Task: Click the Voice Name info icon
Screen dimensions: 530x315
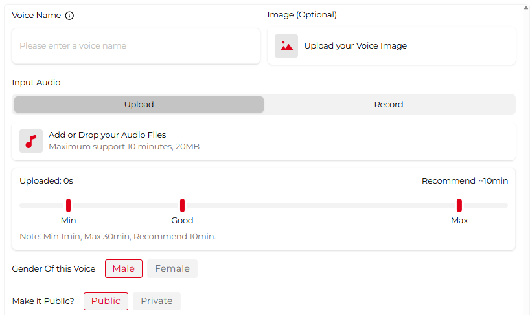Action: coord(69,16)
